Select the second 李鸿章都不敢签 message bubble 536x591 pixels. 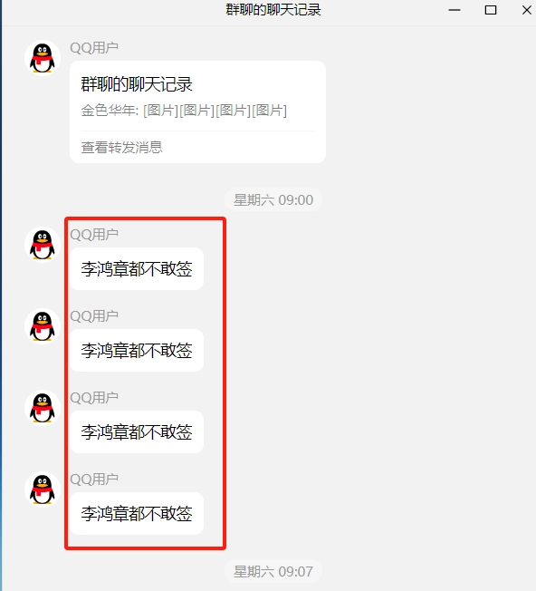(137, 350)
